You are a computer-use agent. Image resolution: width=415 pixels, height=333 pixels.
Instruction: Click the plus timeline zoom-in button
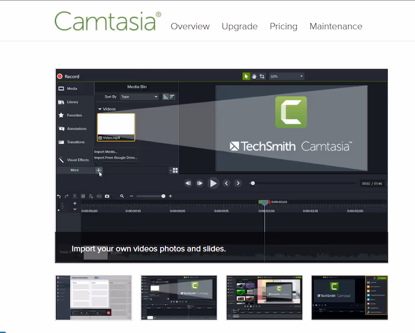coord(171,196)
